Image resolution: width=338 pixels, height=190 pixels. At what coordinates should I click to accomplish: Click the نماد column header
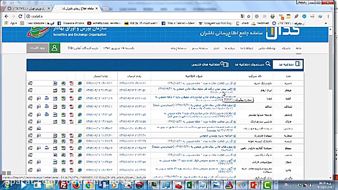(x=288, y=76)
